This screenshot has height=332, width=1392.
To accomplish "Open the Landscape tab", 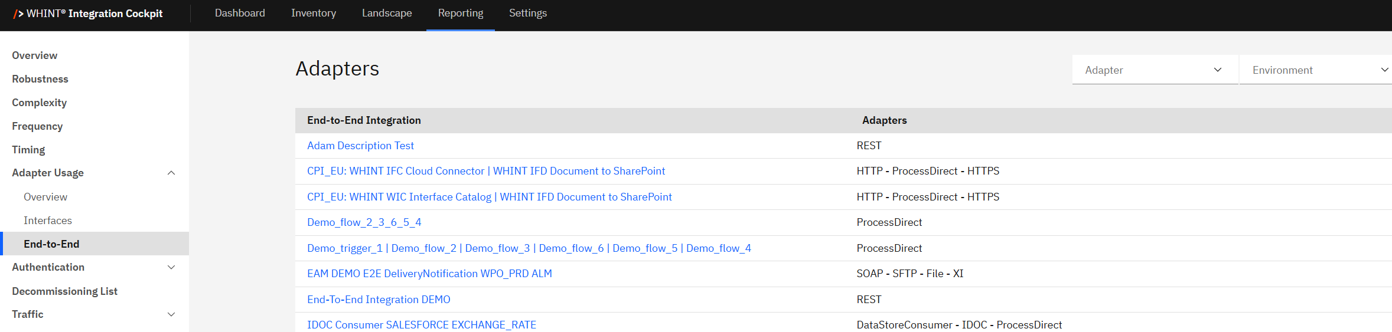I will tap(387, 13).
